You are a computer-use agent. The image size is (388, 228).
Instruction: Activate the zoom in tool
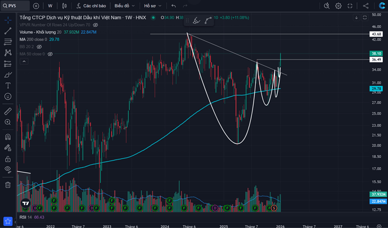click(8, 122)
